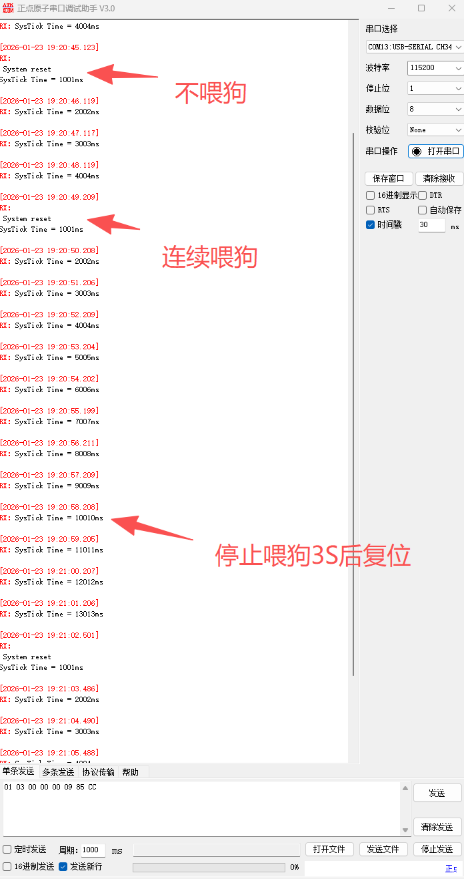Click the 周期 period input field
464x879 pixels.
click(93, 850)
